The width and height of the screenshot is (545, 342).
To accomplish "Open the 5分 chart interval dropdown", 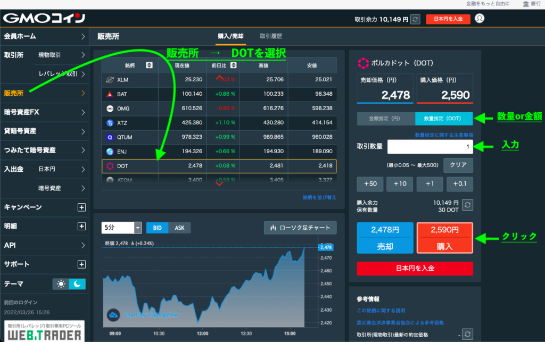I will (x=121, y=228).
